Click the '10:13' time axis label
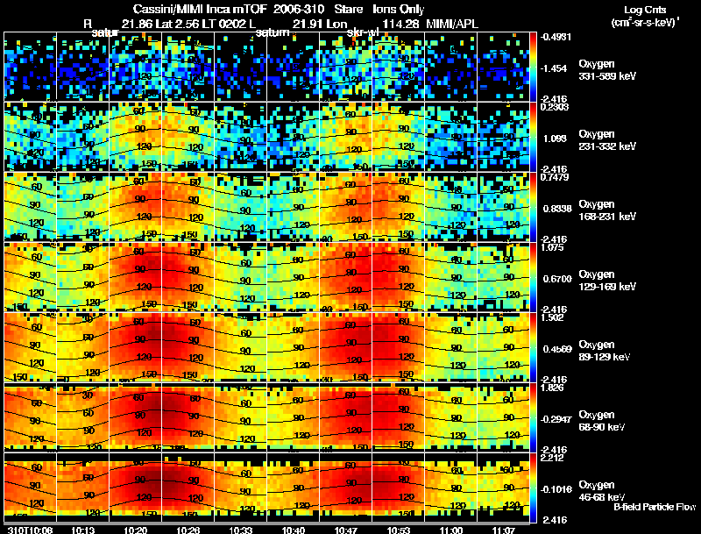Image resolution: width=701 pixels, height=534 pixels. click(x=82, y=530)
